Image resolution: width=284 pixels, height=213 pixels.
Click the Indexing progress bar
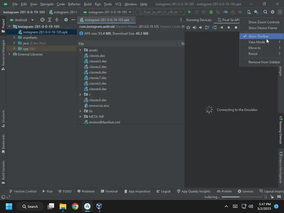pyautogui.click(x=242, y=197)
